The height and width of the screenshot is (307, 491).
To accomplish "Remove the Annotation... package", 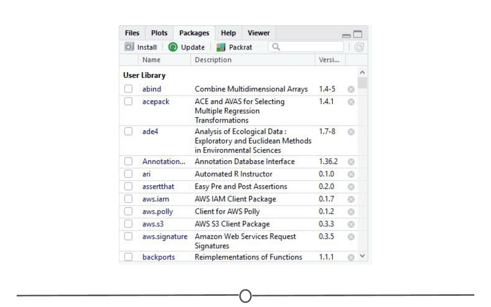I will point(351,162).
